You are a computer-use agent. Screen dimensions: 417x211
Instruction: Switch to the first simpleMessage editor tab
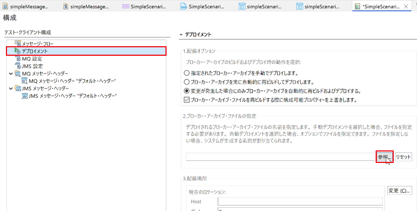coord(25,6)
